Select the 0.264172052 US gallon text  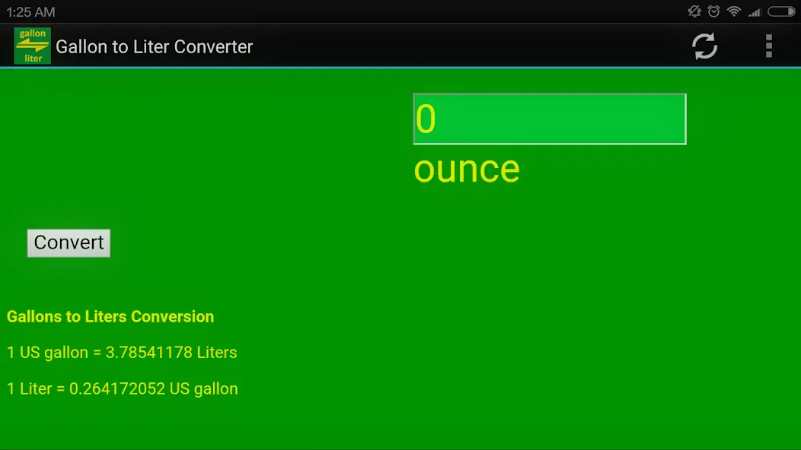click(154, 388)
